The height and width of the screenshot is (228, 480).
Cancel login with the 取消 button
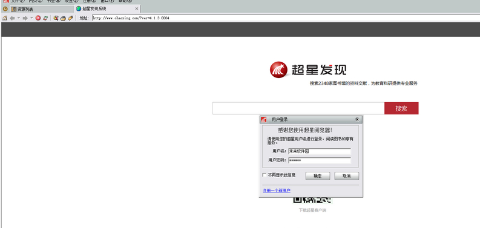(x=346, y=176)
